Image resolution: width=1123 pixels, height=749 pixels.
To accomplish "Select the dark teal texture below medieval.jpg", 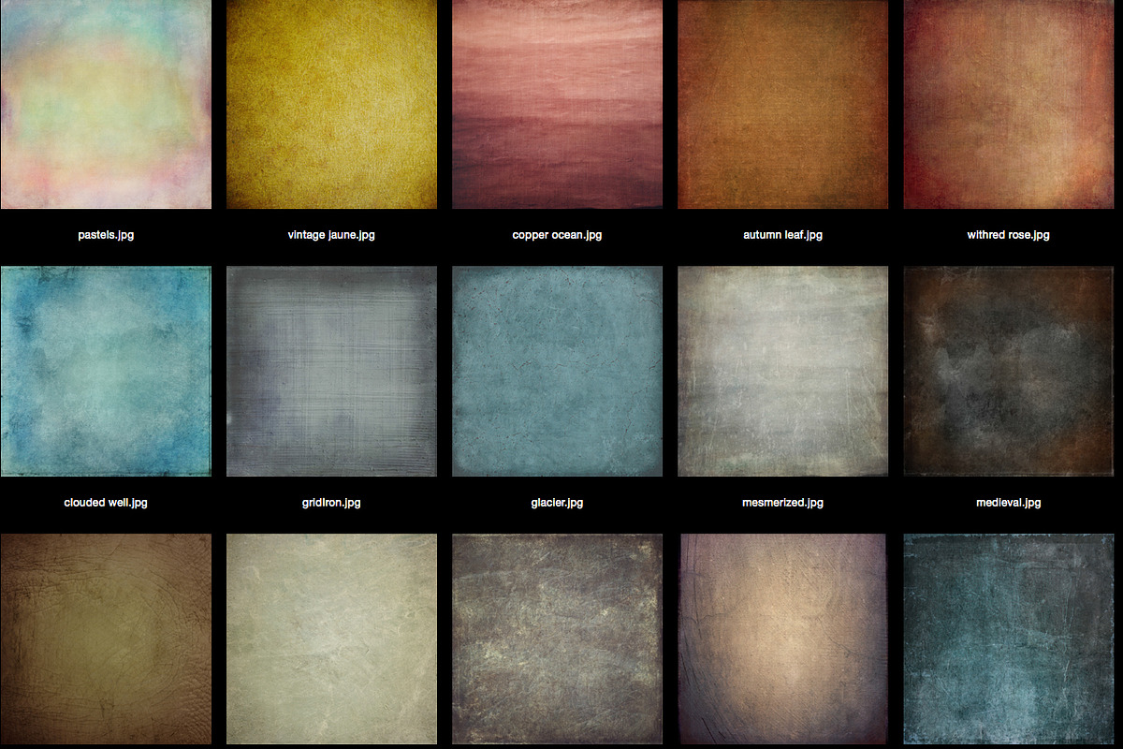I will 1008,639.
